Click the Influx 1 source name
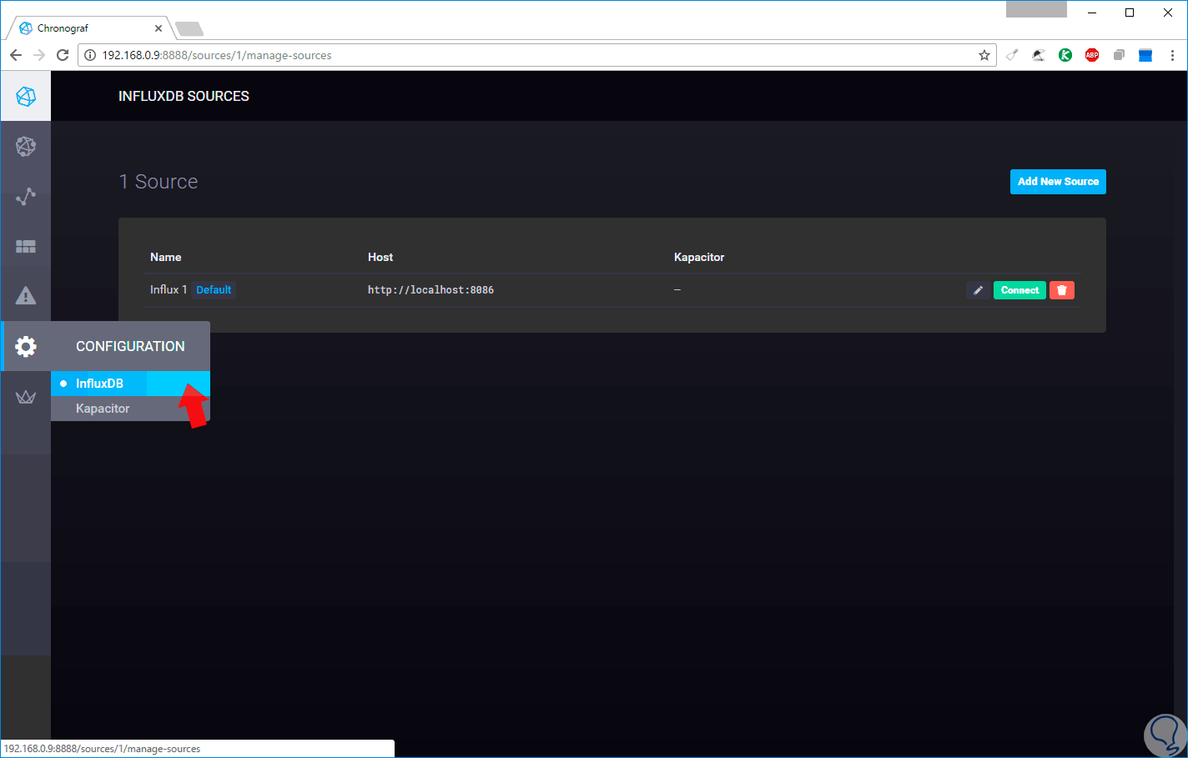Viewport: 1188px width, 758px height. coord(169,289)
